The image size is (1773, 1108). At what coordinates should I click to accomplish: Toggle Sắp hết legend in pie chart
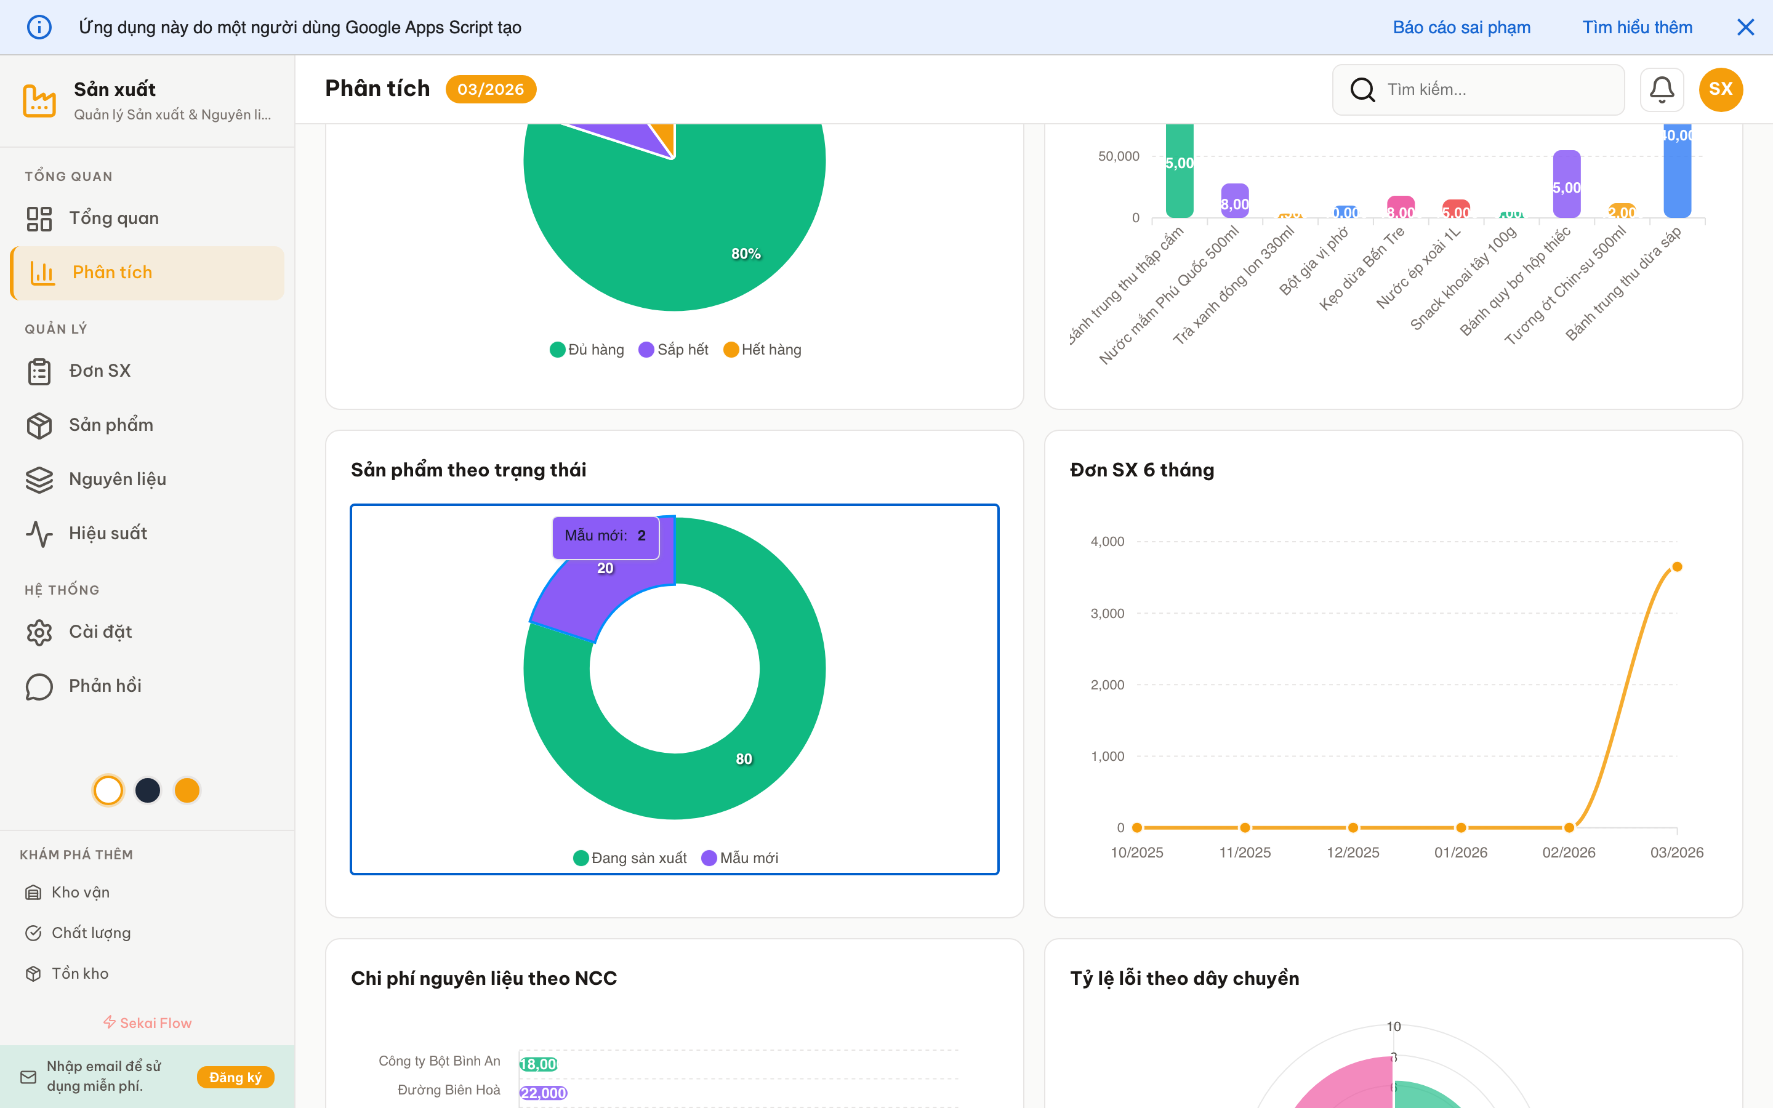coord(673,350)
